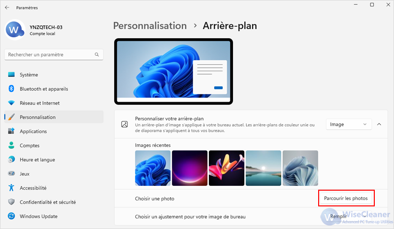Click Personnalisation breadcrumb link
The width and height of the screenshot is (394, 229).
pyautogui.click(x=150, y=26)
